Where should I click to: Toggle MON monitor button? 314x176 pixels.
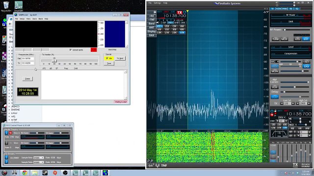coord(275,71)
